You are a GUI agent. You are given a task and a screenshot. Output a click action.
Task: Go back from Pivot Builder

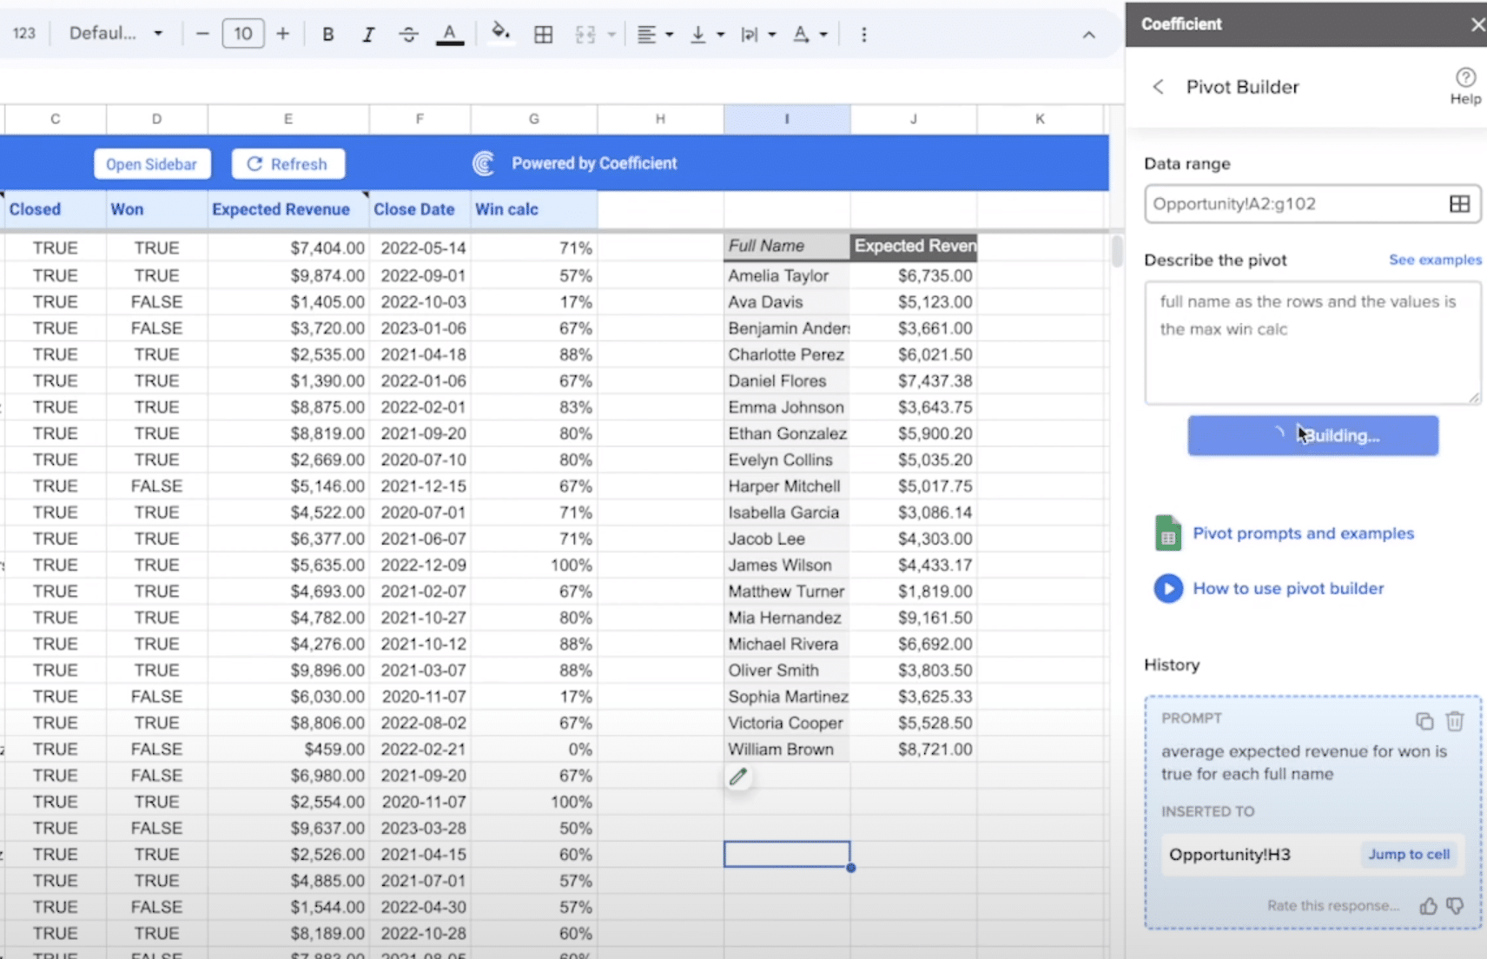coord(1158,87)
